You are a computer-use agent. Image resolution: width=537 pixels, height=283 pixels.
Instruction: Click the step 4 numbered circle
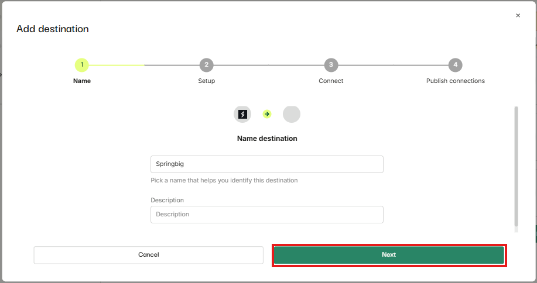[455, 65]
